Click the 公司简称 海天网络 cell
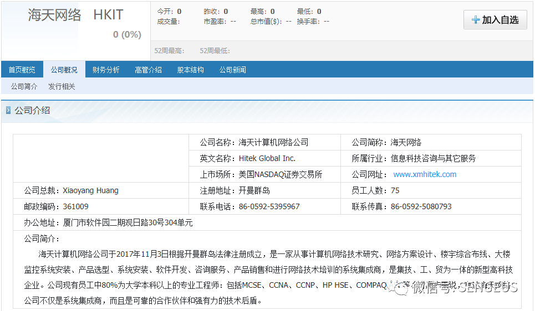This screenshot has height=311, width=535. coord(431,142)
